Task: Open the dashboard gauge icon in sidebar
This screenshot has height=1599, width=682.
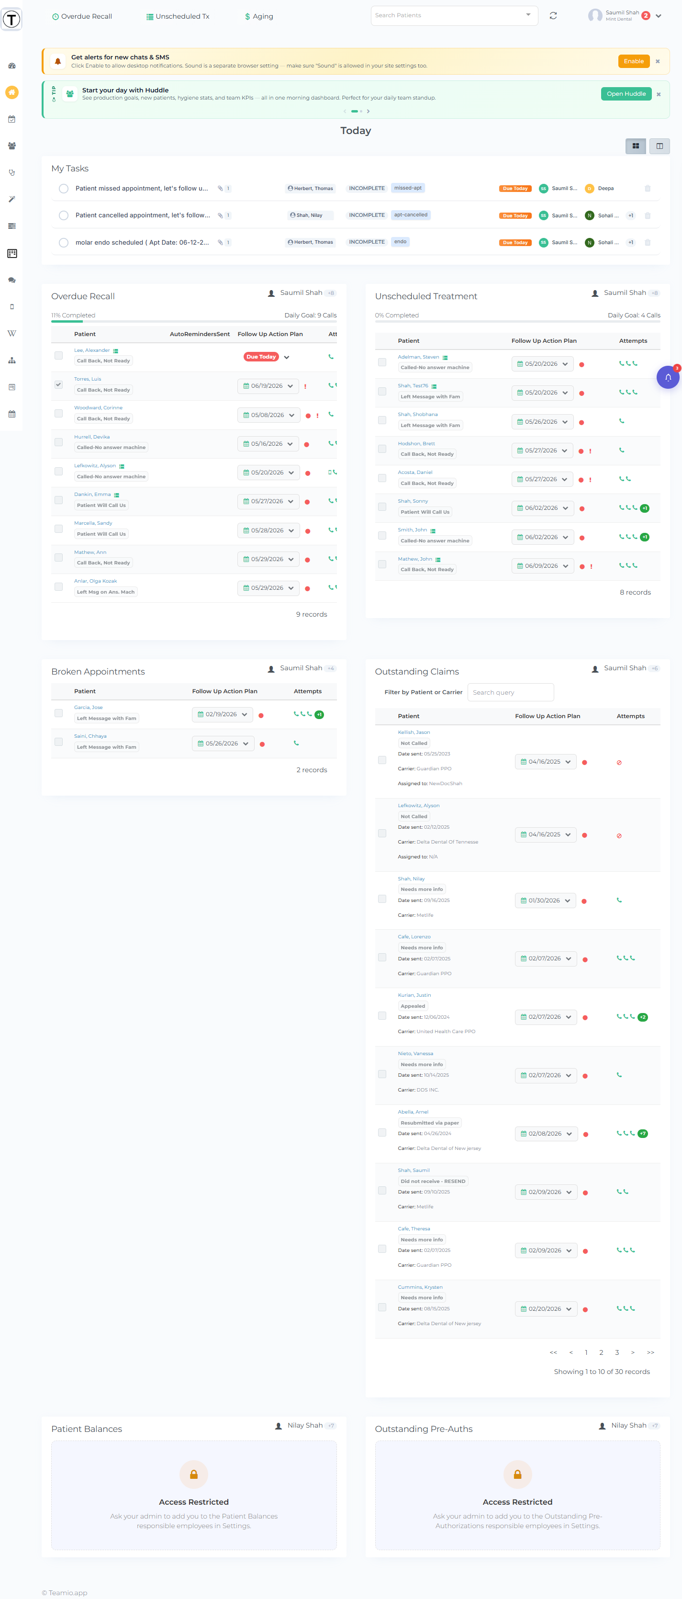Action: pyautogui.click(x=12, y=66)
